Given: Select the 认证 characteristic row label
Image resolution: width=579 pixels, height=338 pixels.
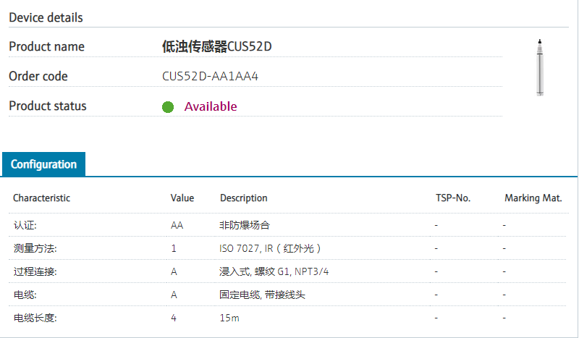Looking at the screenshot, I should pyautogui.click(x=25, y=225).
